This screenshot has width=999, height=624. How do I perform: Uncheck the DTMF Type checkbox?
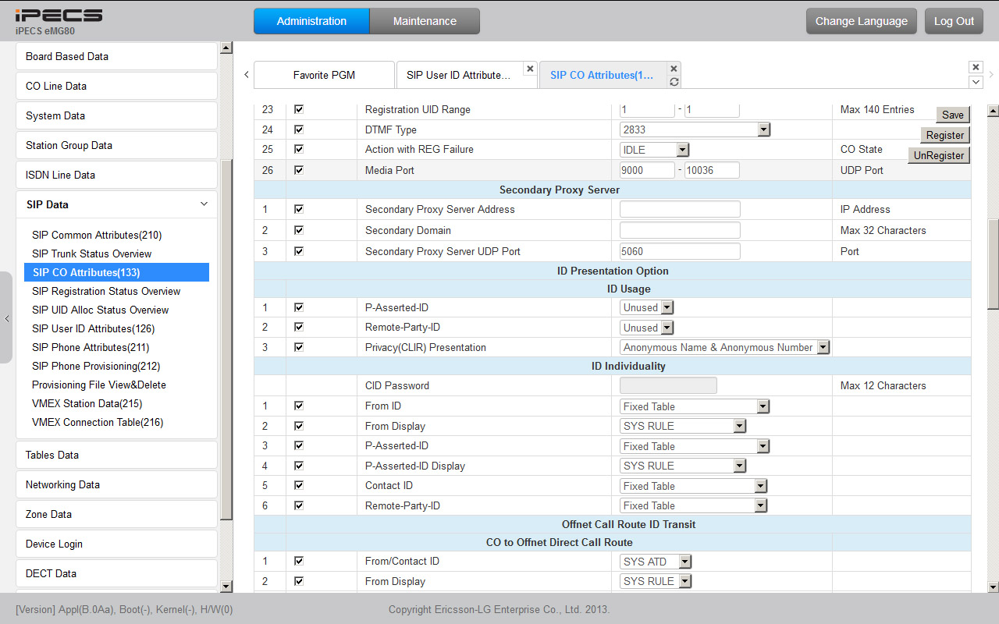(x=299, y=129)
